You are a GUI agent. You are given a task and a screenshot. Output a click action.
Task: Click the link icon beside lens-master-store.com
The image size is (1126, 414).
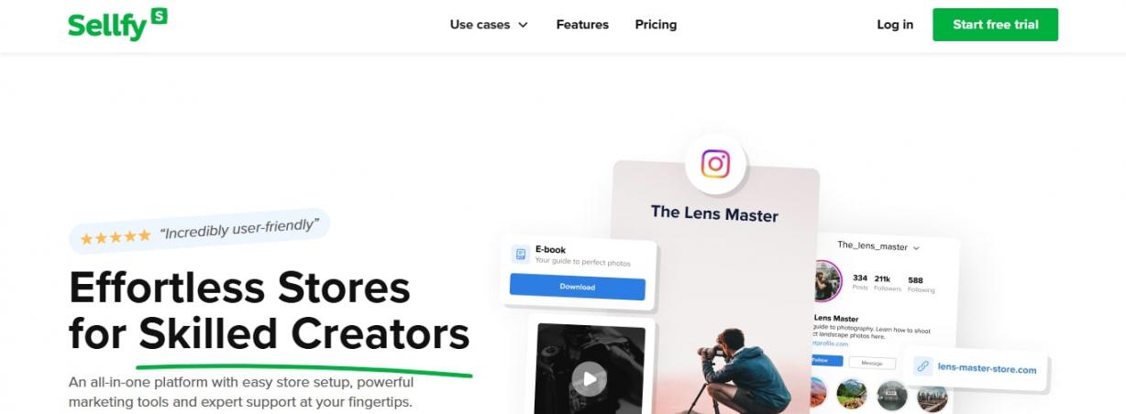(x=922, y=368)
